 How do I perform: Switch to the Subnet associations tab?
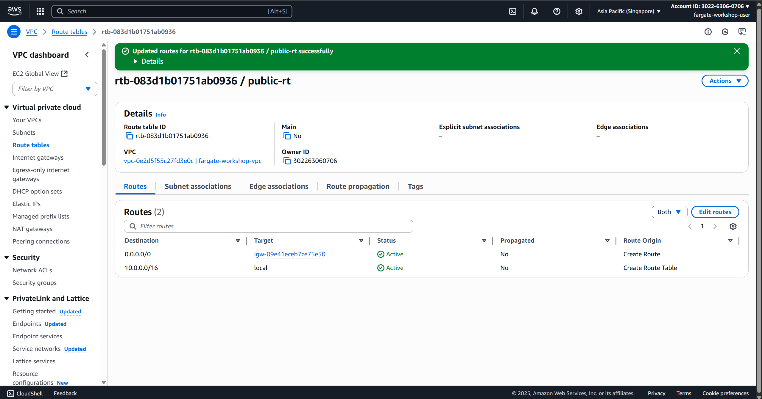(x=198, y=186)
